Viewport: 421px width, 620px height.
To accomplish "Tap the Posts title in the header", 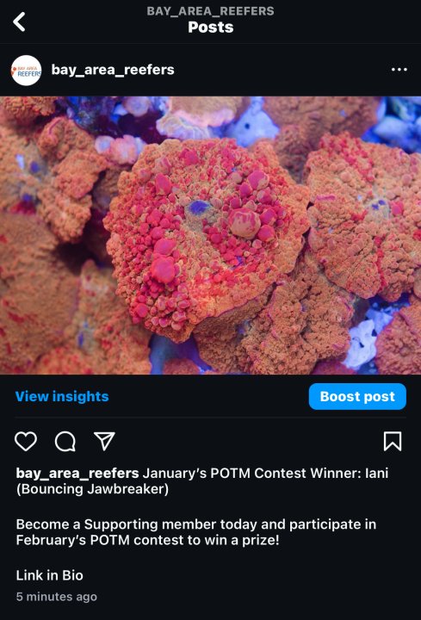I will pos(211,28).
